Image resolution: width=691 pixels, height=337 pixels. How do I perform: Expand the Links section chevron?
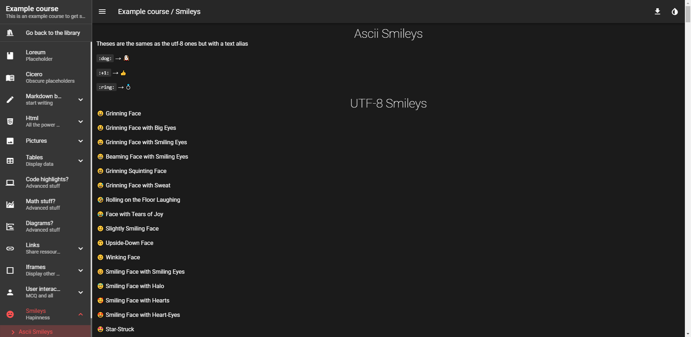81,249
